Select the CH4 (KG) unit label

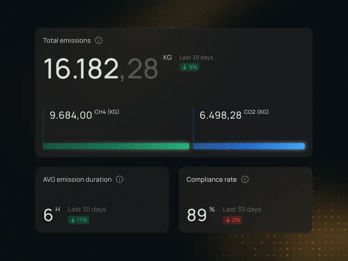pyautogui.click(x=107, y=112)
